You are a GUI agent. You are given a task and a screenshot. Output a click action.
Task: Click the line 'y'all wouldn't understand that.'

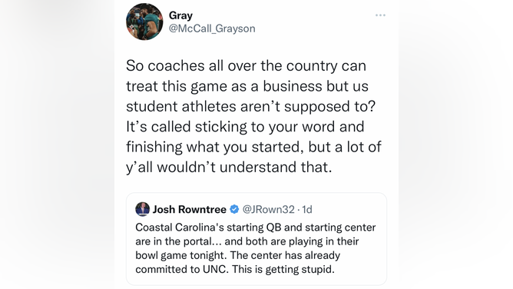tap(229, 168)
